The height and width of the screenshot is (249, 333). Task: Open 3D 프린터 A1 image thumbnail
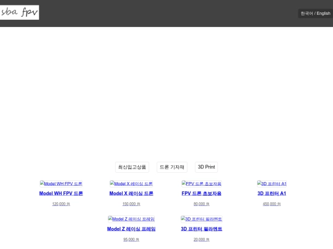(x=272, y=184)
